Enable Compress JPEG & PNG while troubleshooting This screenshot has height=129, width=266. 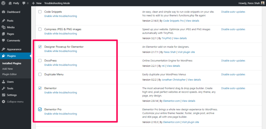61,33
